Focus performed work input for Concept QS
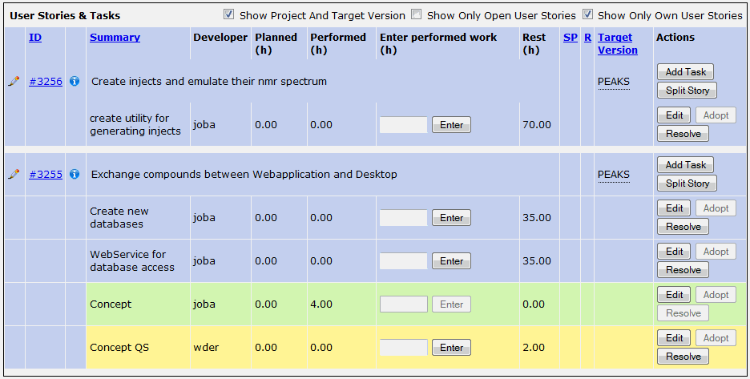This screenshot has width=750, height=379. [x=403, y=348]
